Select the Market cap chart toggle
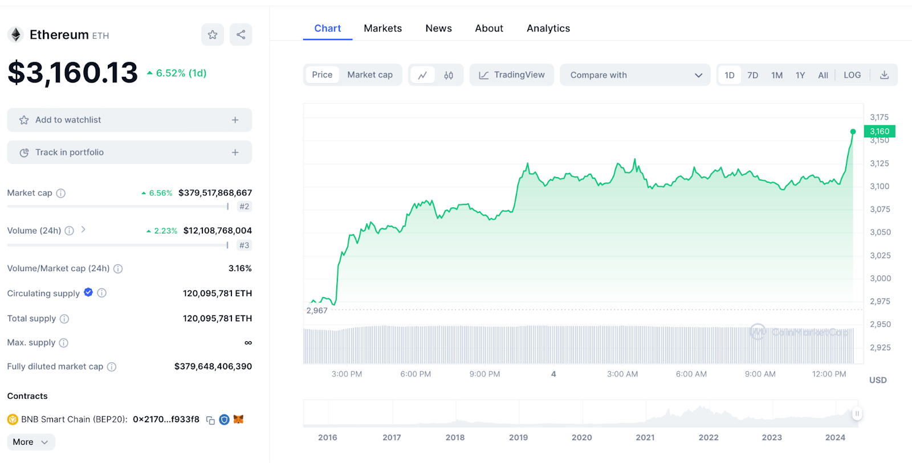Image resolution: width=912 pixels, height=463 pixels. (x=370, y=75)
